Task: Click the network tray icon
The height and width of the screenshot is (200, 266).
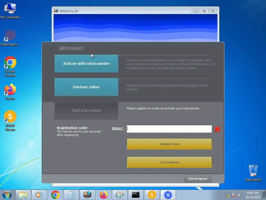Action: point(227,195)
